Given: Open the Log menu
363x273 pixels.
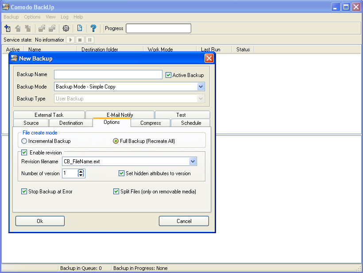Looking at the screenshot, I should click(x=64, y=17).
